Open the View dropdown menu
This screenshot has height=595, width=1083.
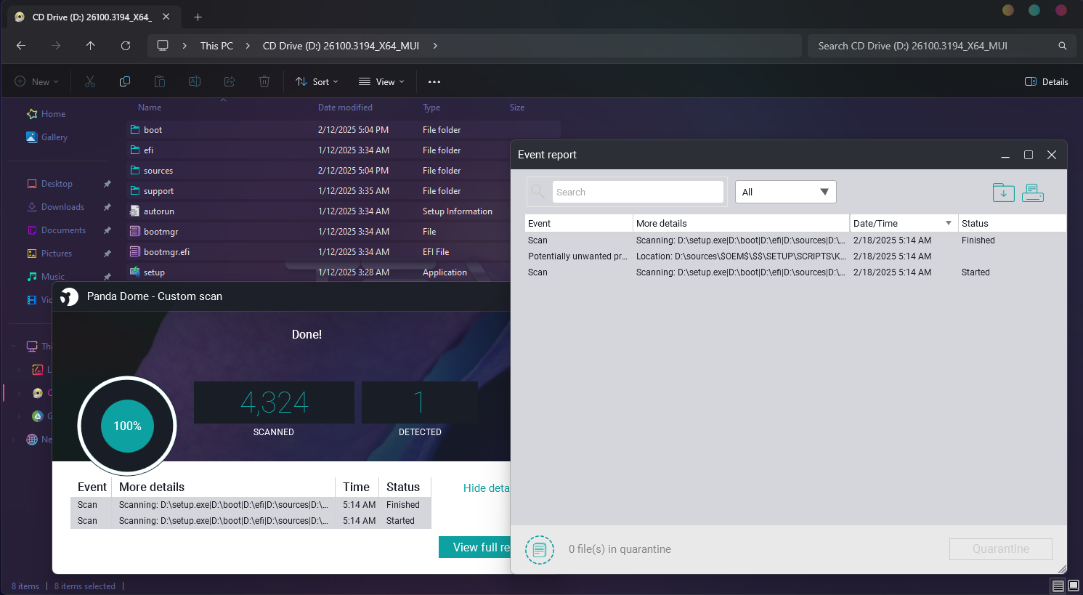click(x=381, y=82)
